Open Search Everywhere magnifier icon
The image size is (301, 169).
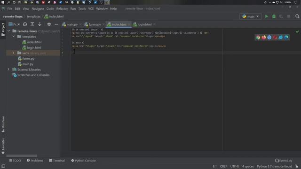click(297, 16)
